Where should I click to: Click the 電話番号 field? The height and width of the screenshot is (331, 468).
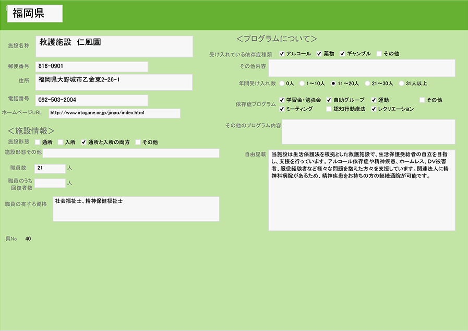(x=91, y=100)
